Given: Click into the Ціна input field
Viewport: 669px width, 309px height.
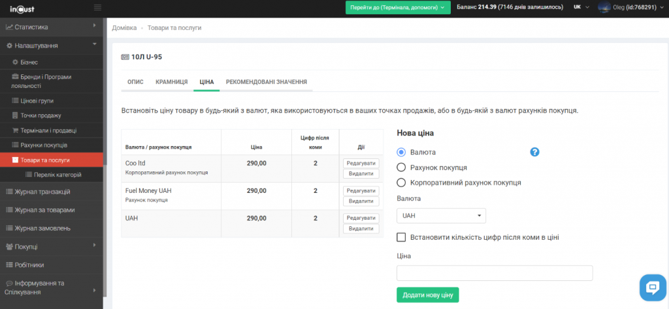Looking at the screenshot, I should pos(495,273).
